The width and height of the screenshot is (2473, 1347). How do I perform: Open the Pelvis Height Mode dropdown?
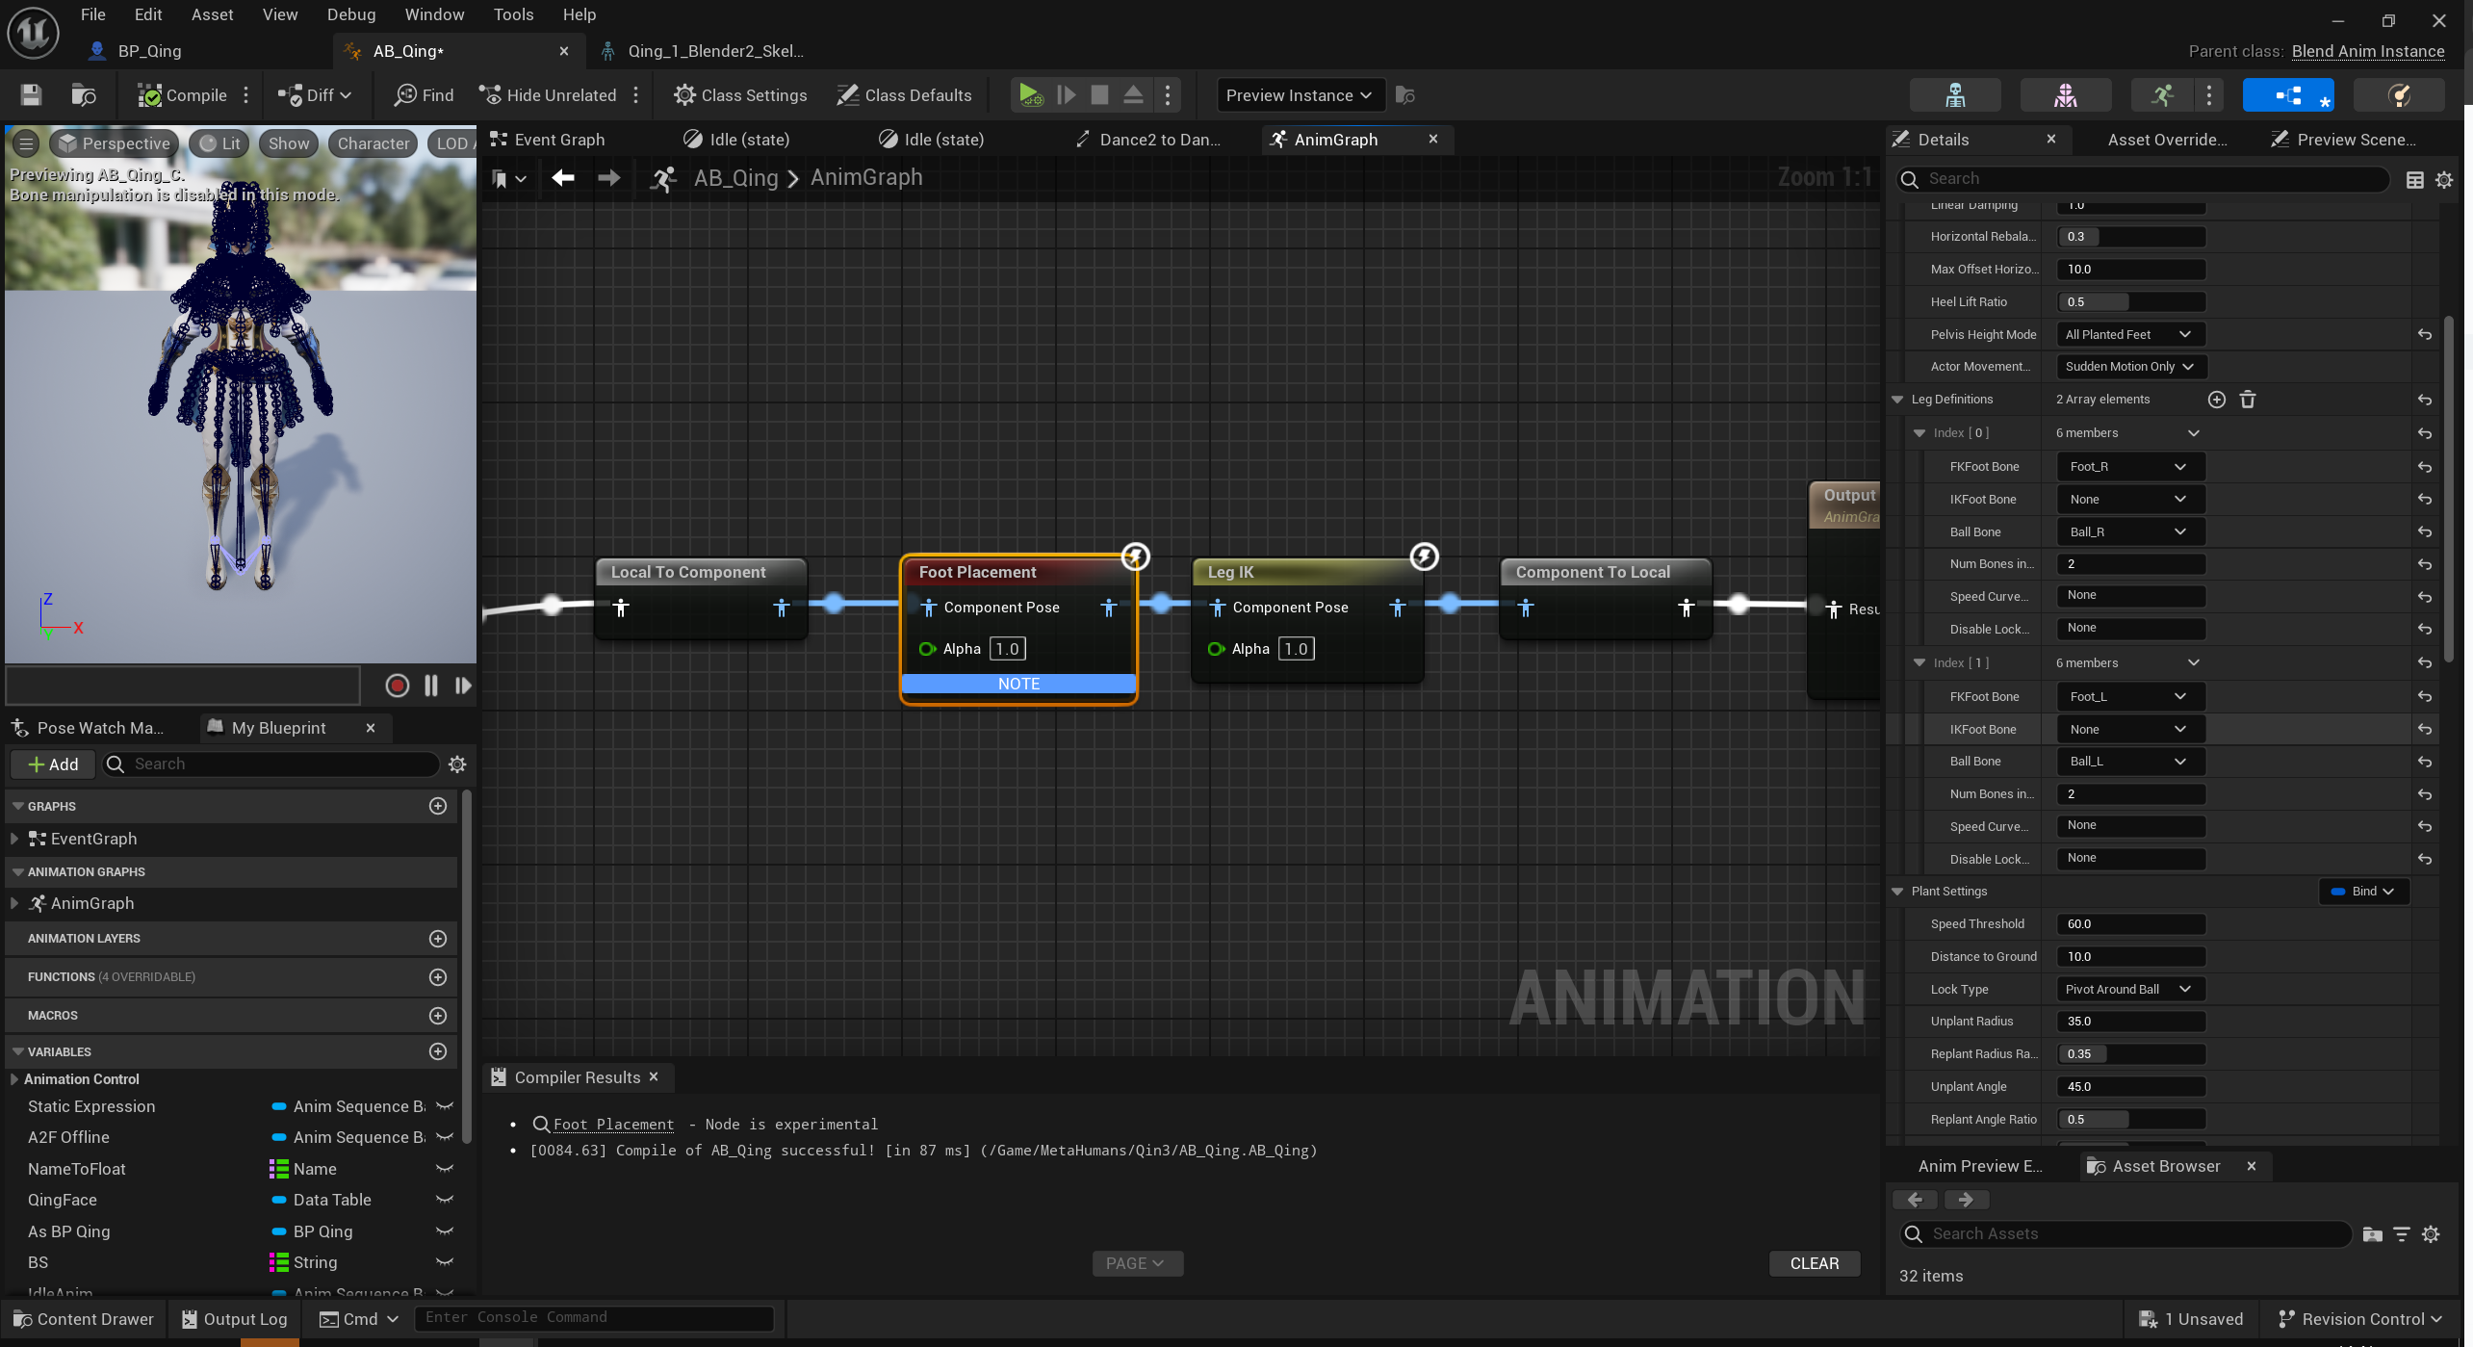[2129, 335]
